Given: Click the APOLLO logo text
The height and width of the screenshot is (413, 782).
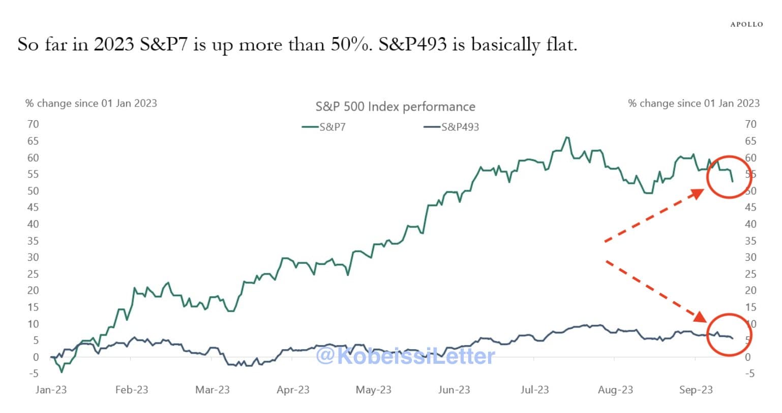Looking at the screenshot, I should click(x=746, y=24).
